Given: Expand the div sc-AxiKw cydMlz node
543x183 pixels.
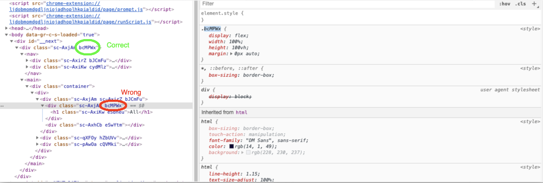Looking at the screenshot, I should (27, 67).
